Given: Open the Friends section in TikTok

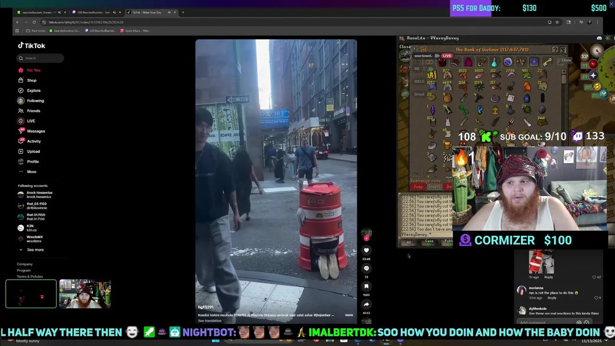Looking at the screenshot, I should [x=29, y=111].
